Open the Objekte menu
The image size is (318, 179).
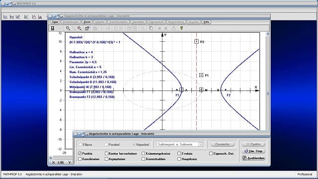pos(100,22)
